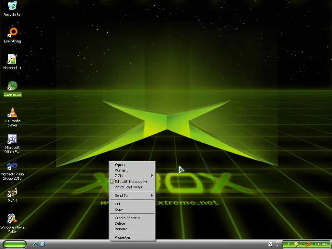This screenshot has height=249, width=332.
Task: Choose Create Shortcut in the context menu
Action: point(132,218)
